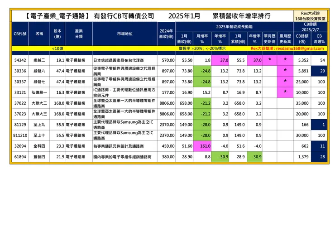Select CB balance 5,352 cell
335x237 pixels.
tap(302, 60)
